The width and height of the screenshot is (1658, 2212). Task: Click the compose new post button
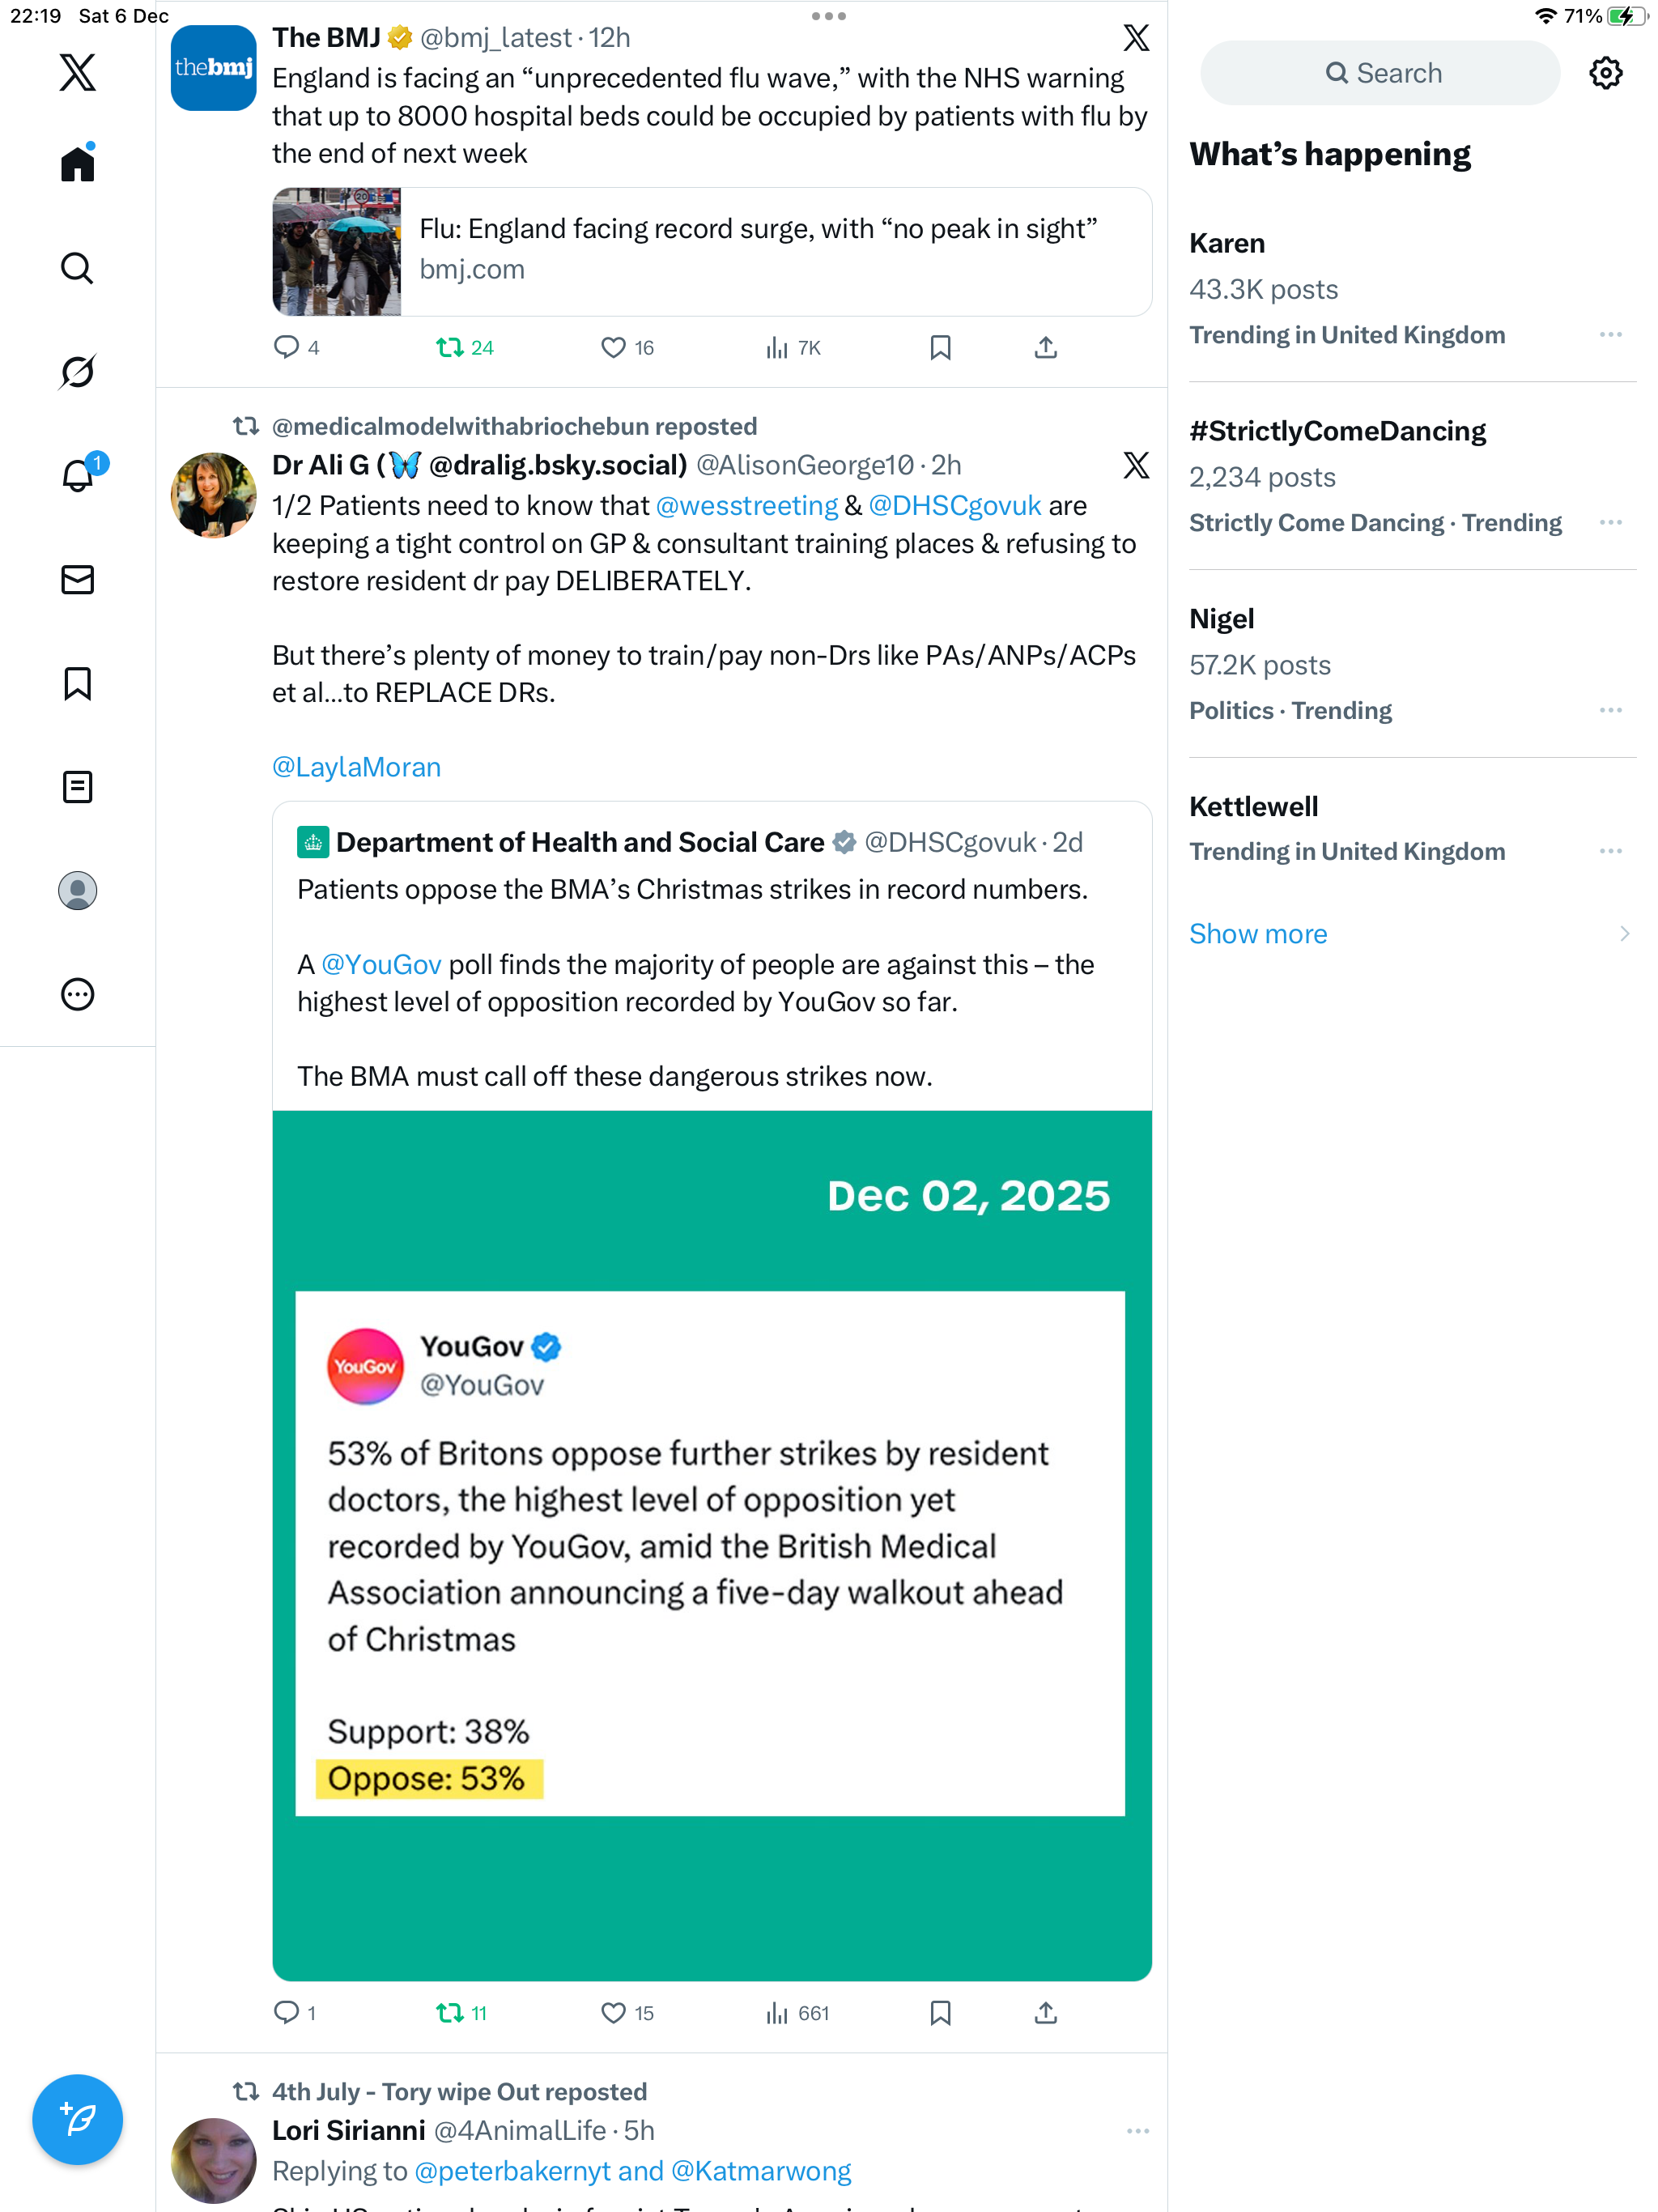(x=77, y=2118)
